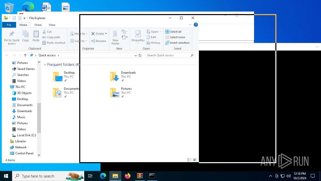Go up one folder level
This screenshot has width=321, height=181.
[25, 55]
